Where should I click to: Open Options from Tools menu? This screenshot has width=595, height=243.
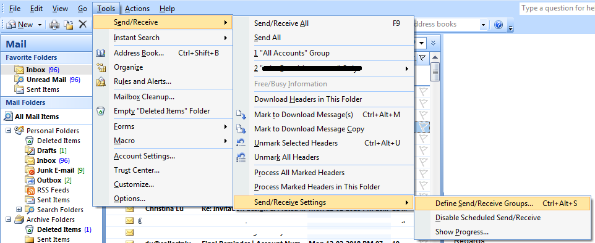(x=163, y=199)
